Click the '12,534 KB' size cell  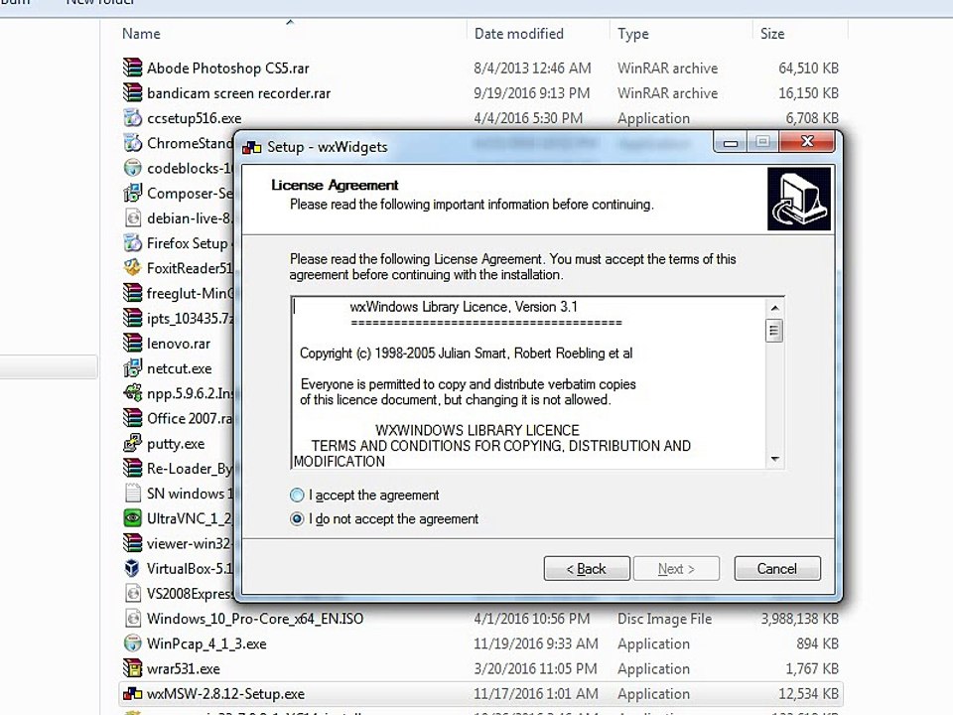coord(808,693)
